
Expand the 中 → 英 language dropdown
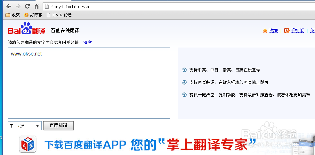tap(25, 126)
